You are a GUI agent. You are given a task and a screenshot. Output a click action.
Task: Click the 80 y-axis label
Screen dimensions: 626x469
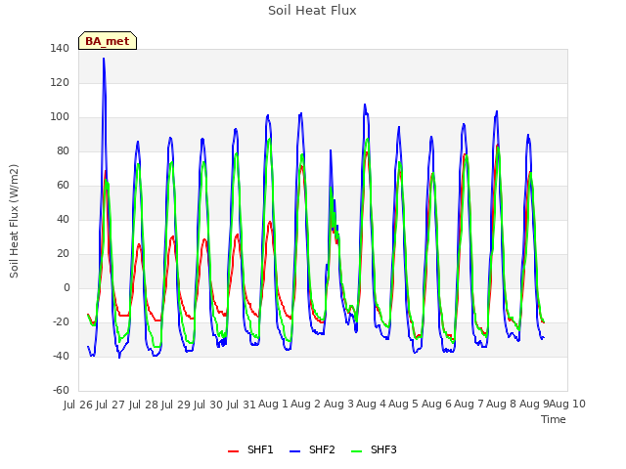[x=63, y=151]
